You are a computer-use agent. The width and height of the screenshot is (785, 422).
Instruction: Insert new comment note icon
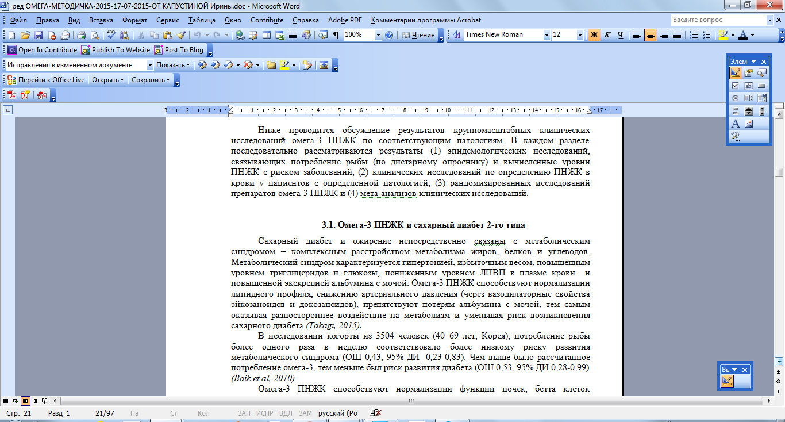coord(270,65)
